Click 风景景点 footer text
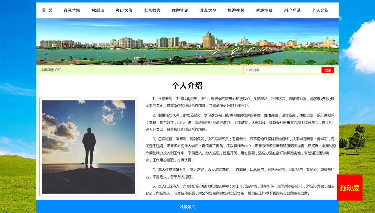Viewport: 375px width, 213px height. (x=187, y=207)
